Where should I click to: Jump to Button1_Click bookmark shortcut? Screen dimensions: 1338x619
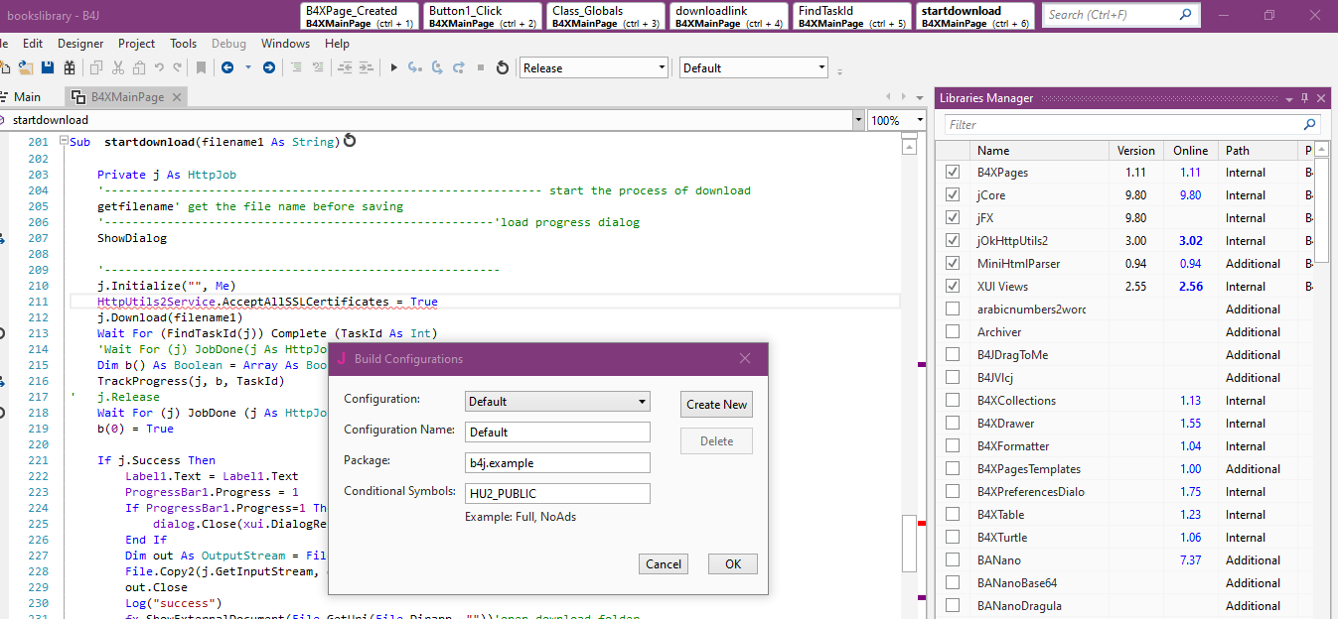(x=484, y=16)
